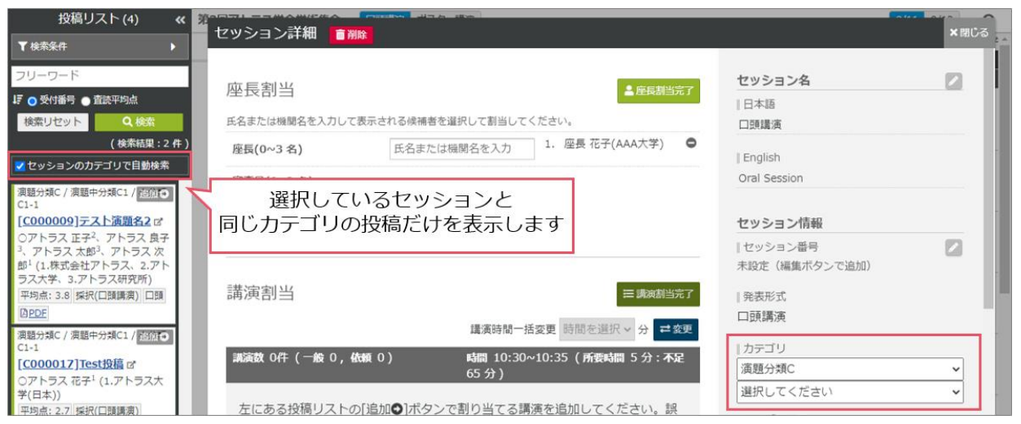Viewport: 1021px width, 424px height.
Task: Expand the 検索条件 filter bar
Action: (x=99, y=46)
